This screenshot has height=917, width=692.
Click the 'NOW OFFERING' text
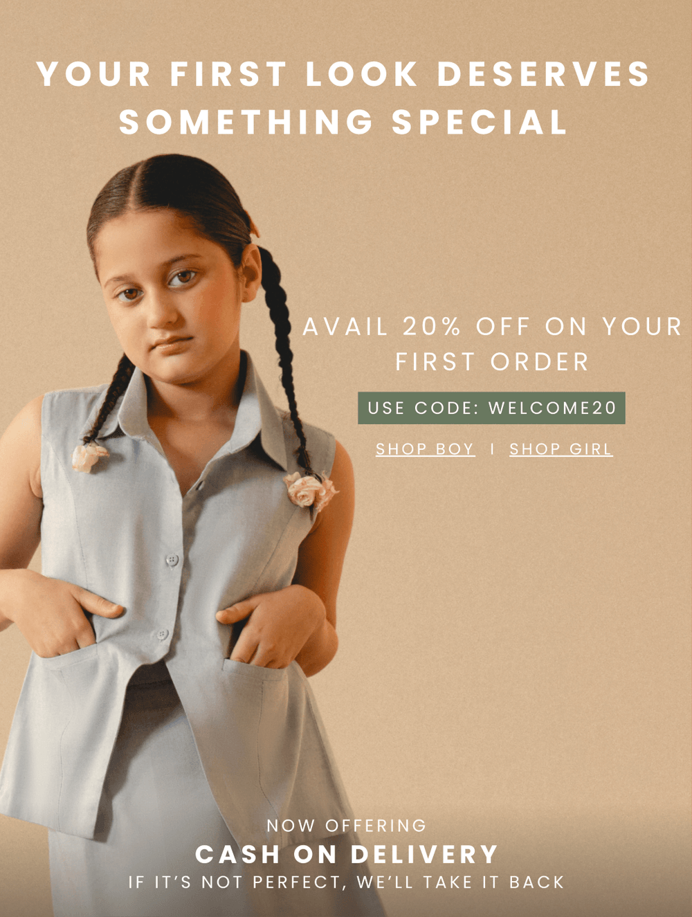tap(347, 826)
